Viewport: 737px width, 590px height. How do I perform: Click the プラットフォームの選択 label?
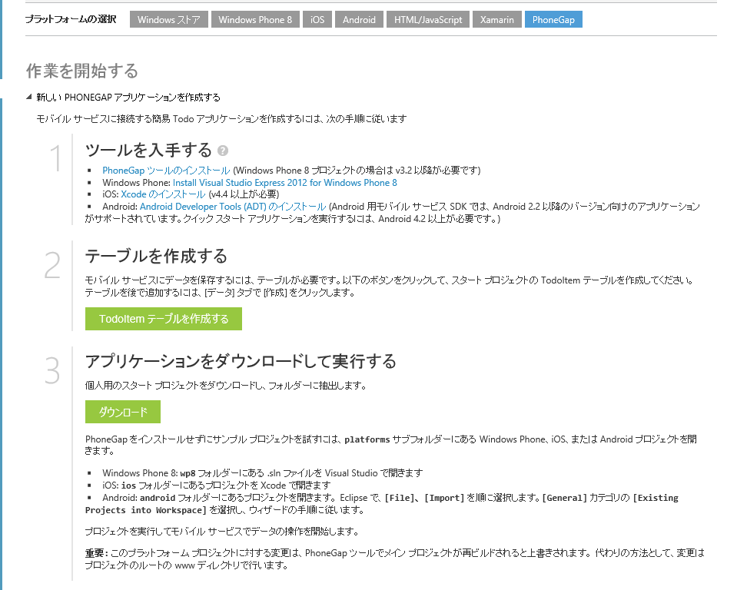point(71,19)
